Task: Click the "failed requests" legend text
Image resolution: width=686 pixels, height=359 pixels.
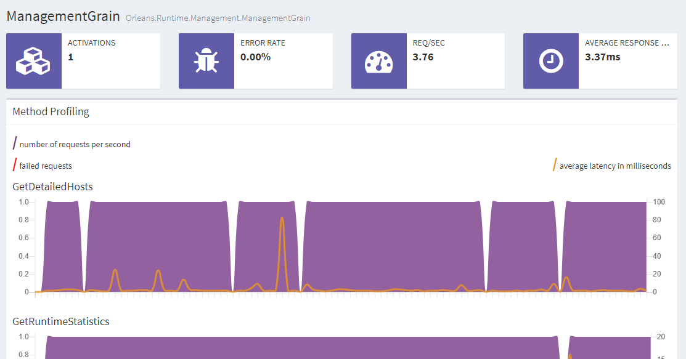Action: click(x=46, y=166)
